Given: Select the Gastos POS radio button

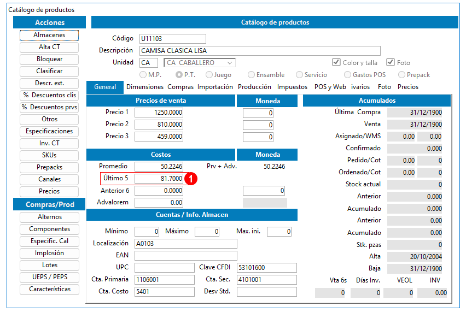Looking at the screenshot, I should 347,75.
